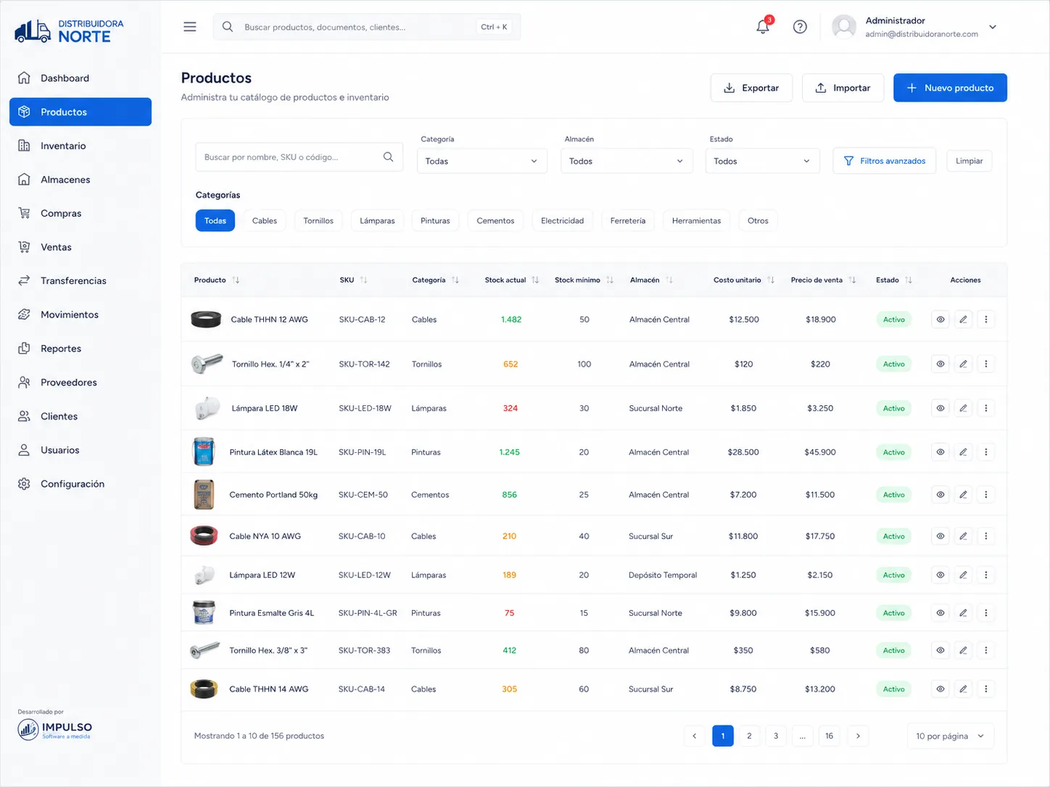Image resolution: width=1050 pixels, height=787 pixels.
Task: Go to previous page arrow in pagination
Action: [x=694, y=736]
